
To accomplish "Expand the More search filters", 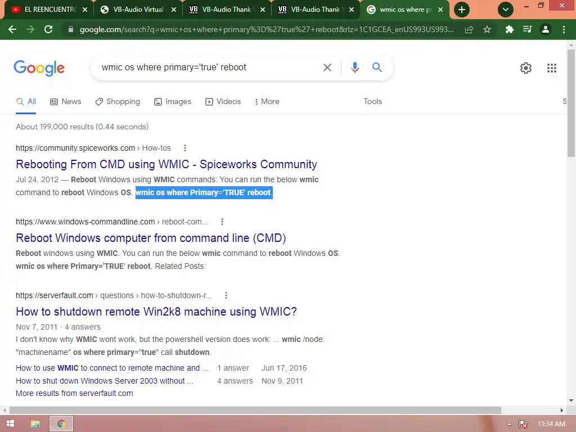I will (267, 101).
